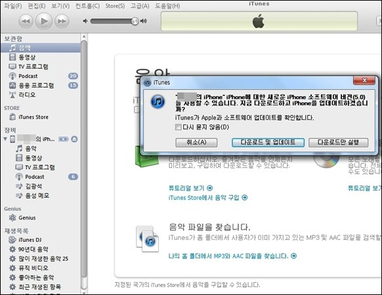Image resolution: width=382 pixels, height=295 pixels.
Task: Click the music files document icon
Action: click(x=148, y=239)
